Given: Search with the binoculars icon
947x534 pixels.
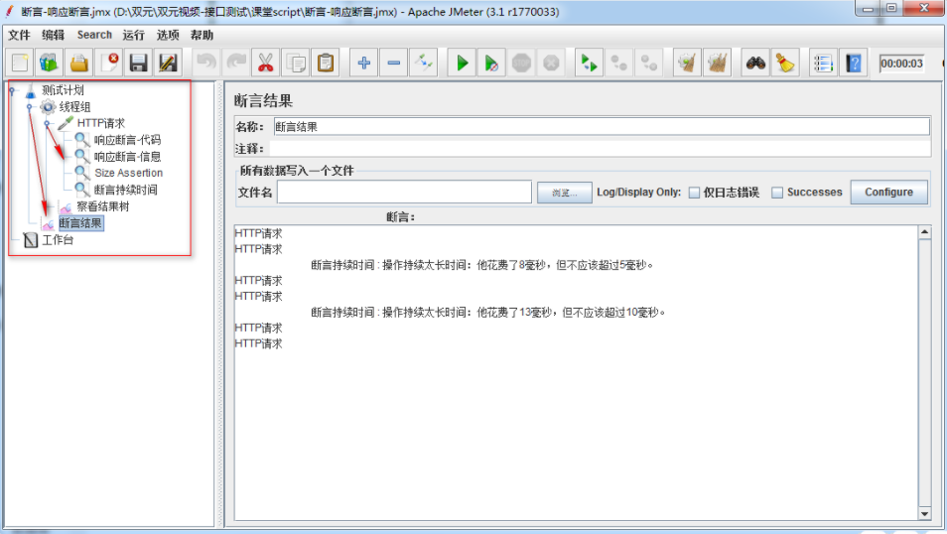Looking at the screenshot, I should 755,63.
